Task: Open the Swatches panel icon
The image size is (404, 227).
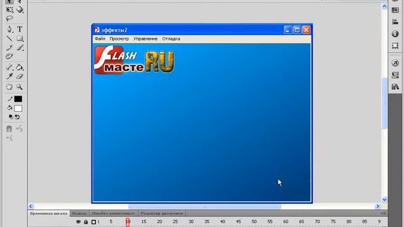Action: [395, 10]
